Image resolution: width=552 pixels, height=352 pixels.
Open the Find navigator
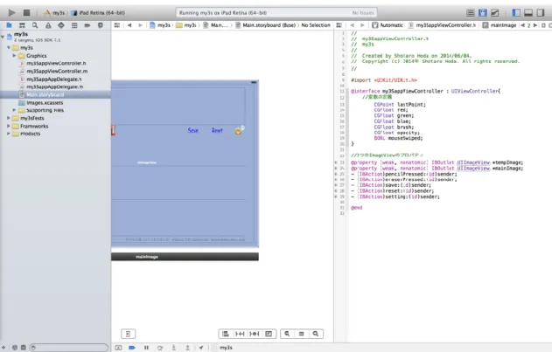tap(35, 25)
